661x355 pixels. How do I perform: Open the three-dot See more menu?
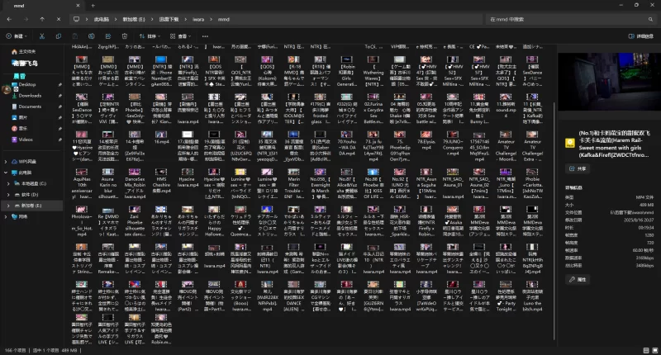[206, 36]
